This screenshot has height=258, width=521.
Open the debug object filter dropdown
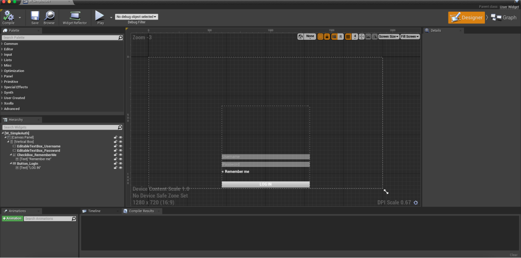click(136, 16)
